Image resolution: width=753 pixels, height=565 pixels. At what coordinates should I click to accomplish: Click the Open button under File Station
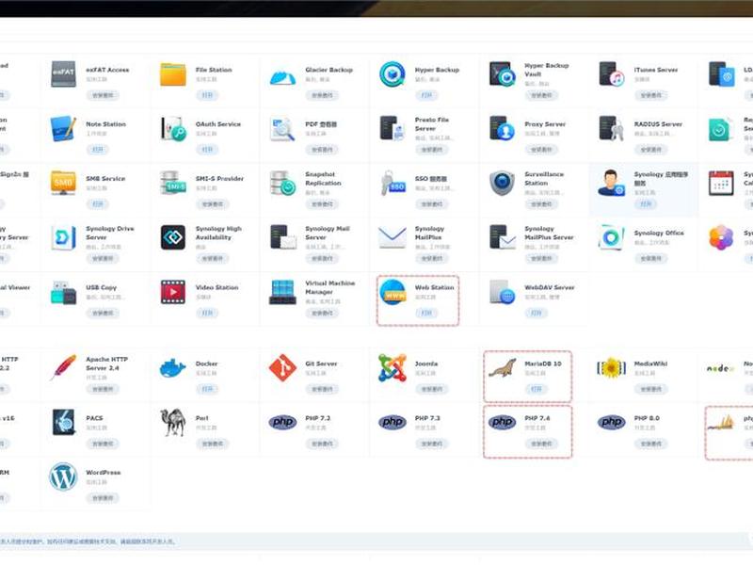click(207, 95)
